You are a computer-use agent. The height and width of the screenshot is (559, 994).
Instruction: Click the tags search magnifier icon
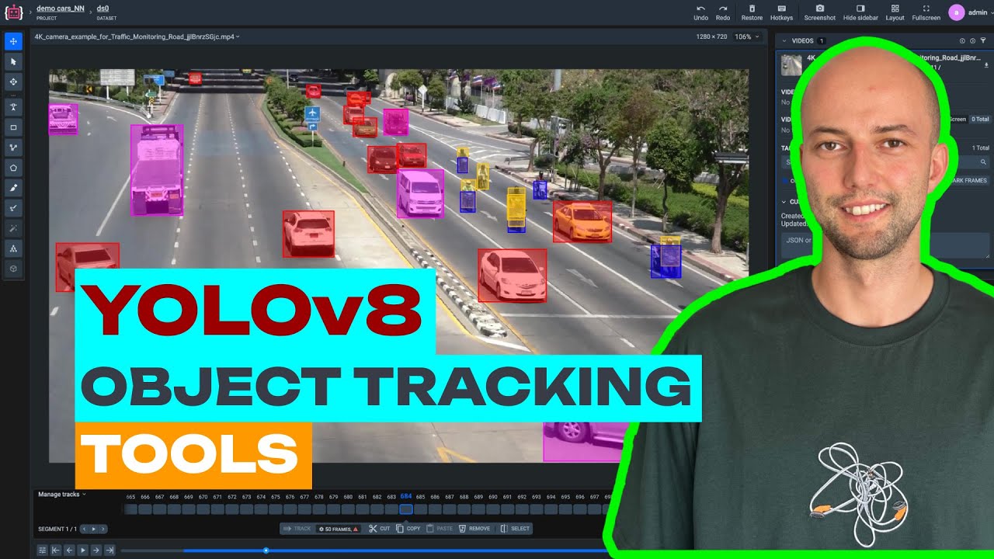[x=983, y=162]
